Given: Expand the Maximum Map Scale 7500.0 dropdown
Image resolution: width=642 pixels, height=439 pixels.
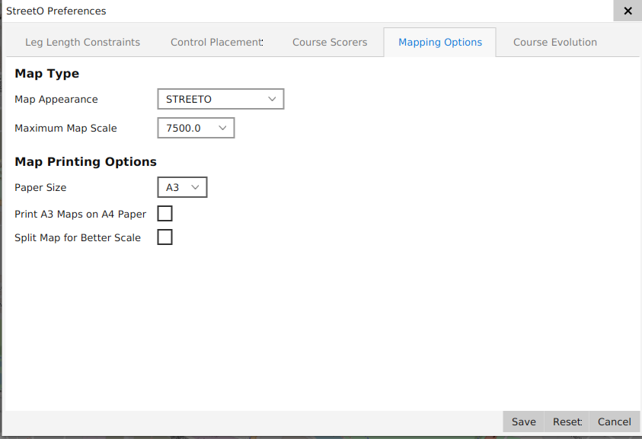Looking at the screenshot, I should coord(196,128).
